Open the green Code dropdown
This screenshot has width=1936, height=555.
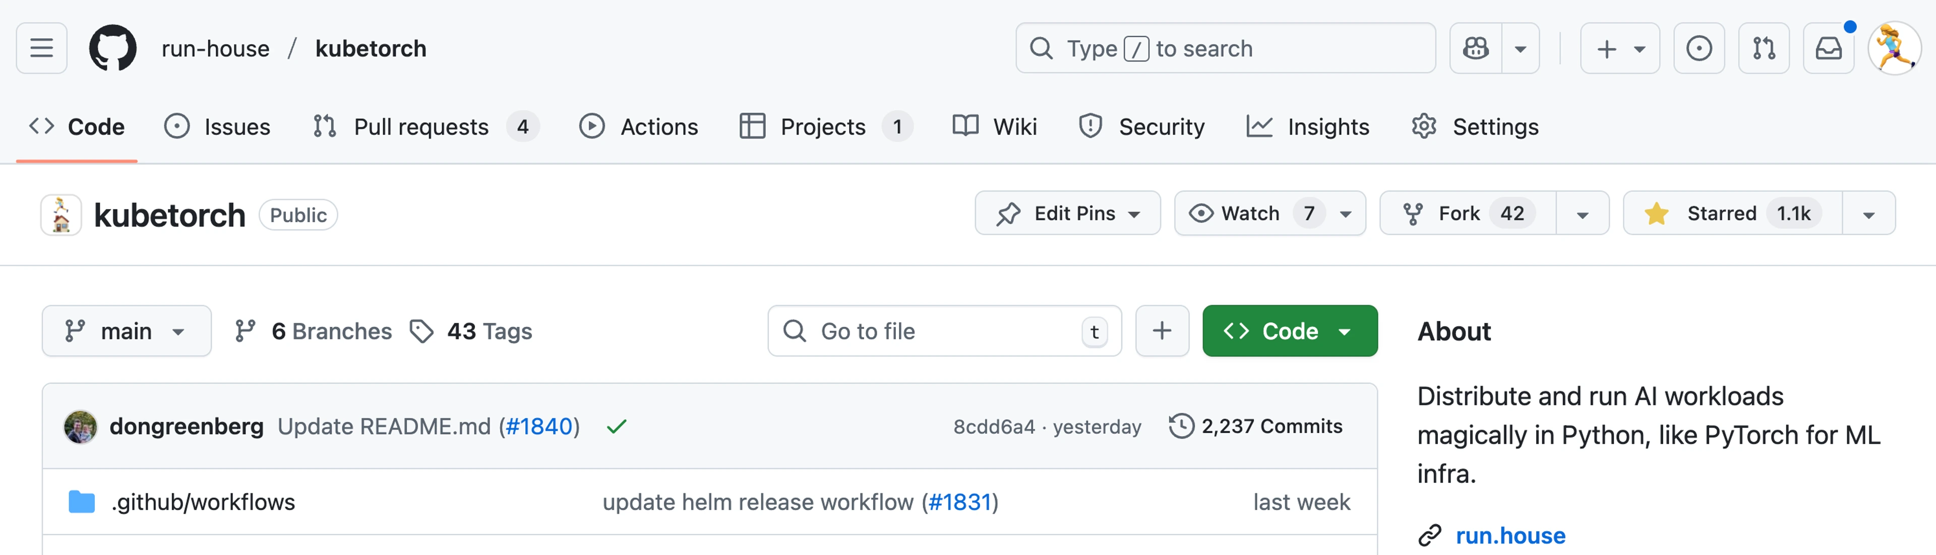(x=1289, y=331)
